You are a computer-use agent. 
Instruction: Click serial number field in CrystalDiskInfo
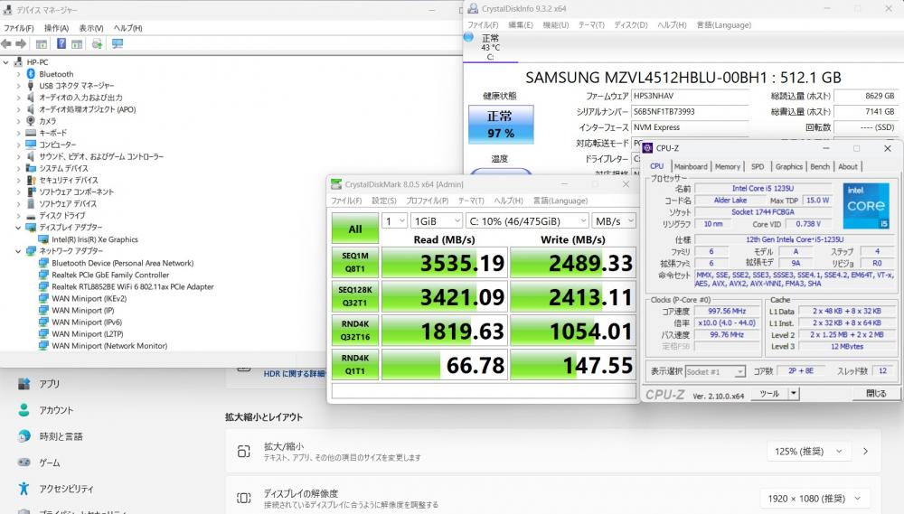pyautogui.click(x=690, y=112)
